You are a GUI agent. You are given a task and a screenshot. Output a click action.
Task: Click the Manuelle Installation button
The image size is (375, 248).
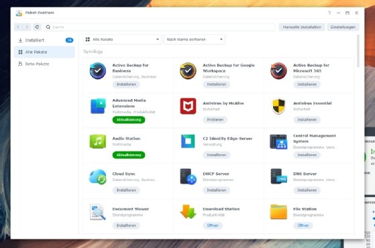tap(302, 27)
